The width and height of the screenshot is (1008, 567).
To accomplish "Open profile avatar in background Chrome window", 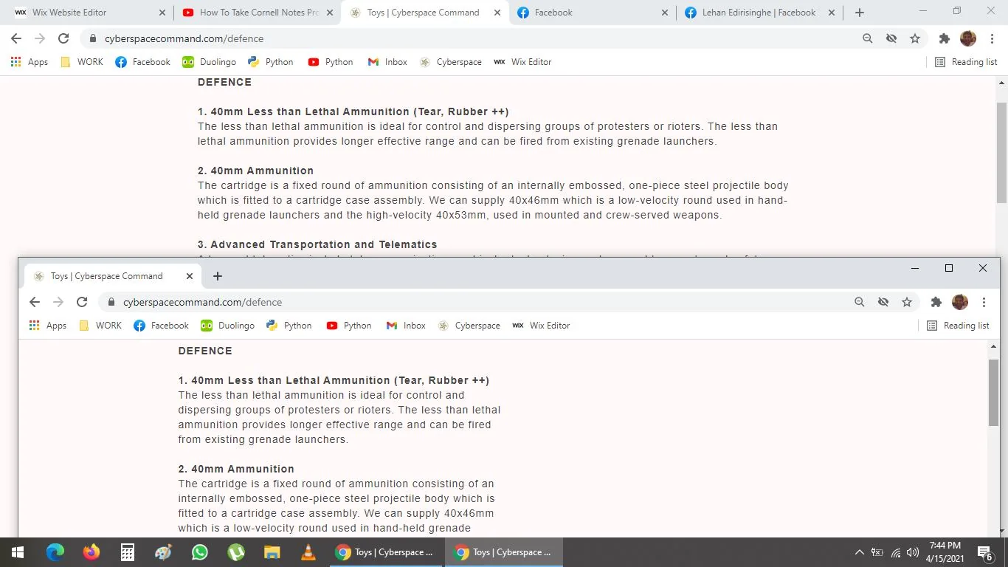I will tap(968, 38).
